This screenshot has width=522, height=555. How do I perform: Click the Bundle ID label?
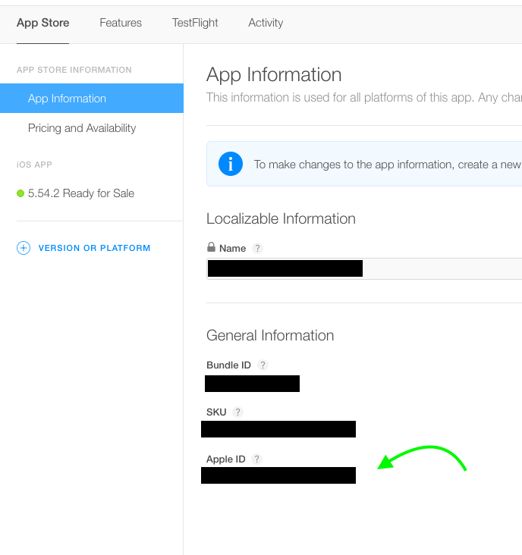pyautogui.click(x=229, y=365)
